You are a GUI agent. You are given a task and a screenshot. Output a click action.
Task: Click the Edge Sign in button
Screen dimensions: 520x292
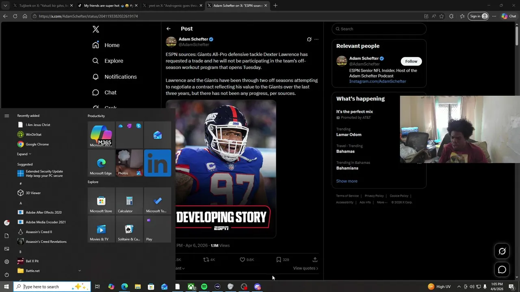pyautogui.click(x=479, y=16)
